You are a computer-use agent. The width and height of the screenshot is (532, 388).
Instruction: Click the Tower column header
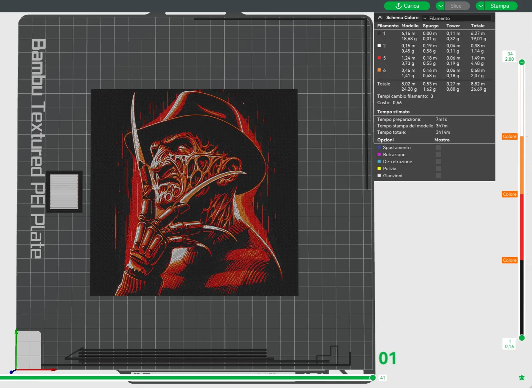tap(453, 26)
